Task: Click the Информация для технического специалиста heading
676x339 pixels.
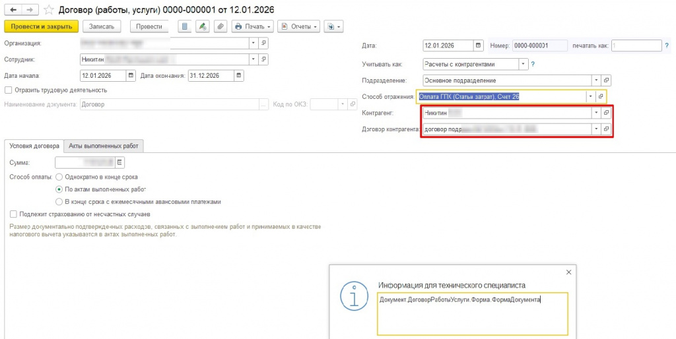Action: click(452, 285)
